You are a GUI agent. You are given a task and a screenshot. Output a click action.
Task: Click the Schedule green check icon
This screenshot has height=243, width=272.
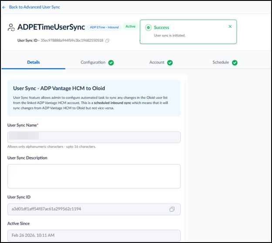(235, 63)
